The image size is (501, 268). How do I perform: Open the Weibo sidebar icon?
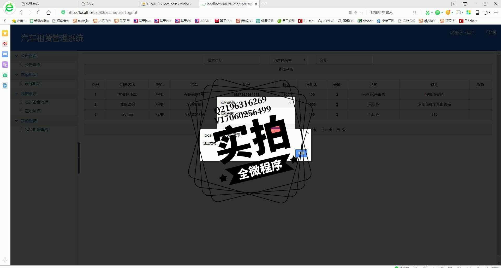[5, 44]
